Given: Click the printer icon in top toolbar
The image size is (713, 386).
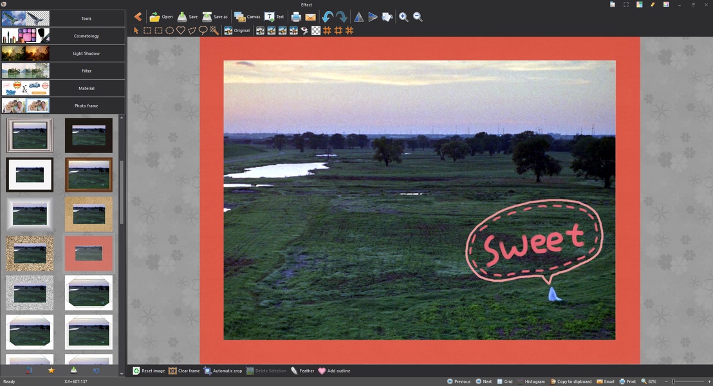Looking at the screenshot, I should pos(296,17).
